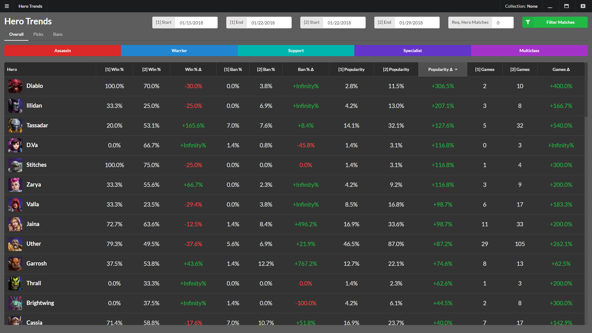Image resolution: width=592 pixels, height=333 pixels.
Task: Click Uther's hero portrait
Action: click(x=15, y=244)
